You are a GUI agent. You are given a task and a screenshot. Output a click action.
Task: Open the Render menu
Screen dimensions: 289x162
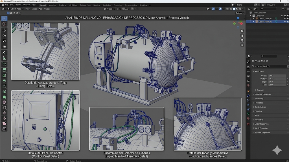tap(18, 5)
